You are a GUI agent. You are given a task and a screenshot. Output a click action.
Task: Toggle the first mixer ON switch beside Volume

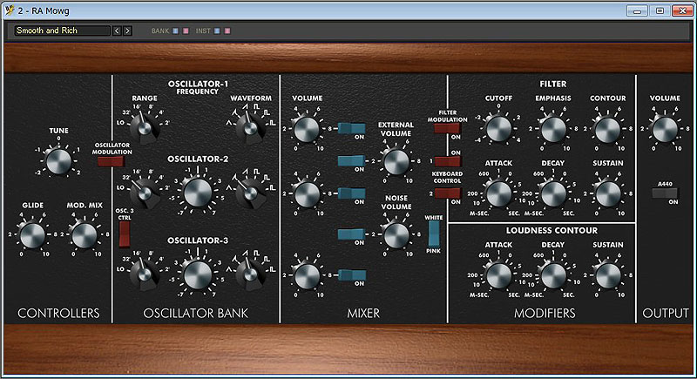pyautogui.click(x=352, y=128)
